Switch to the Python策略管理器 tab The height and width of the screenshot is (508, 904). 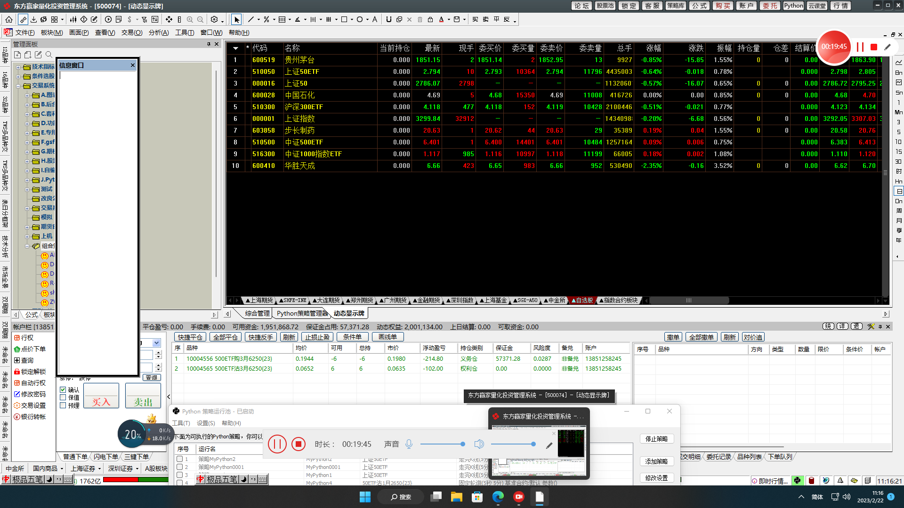pyautogui.click(x=302, y=313)
